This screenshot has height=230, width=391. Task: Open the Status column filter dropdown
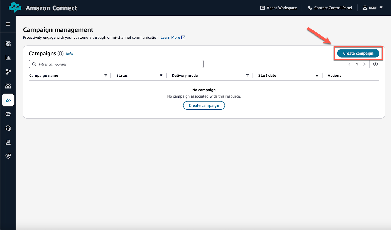(x=161, y=75)
